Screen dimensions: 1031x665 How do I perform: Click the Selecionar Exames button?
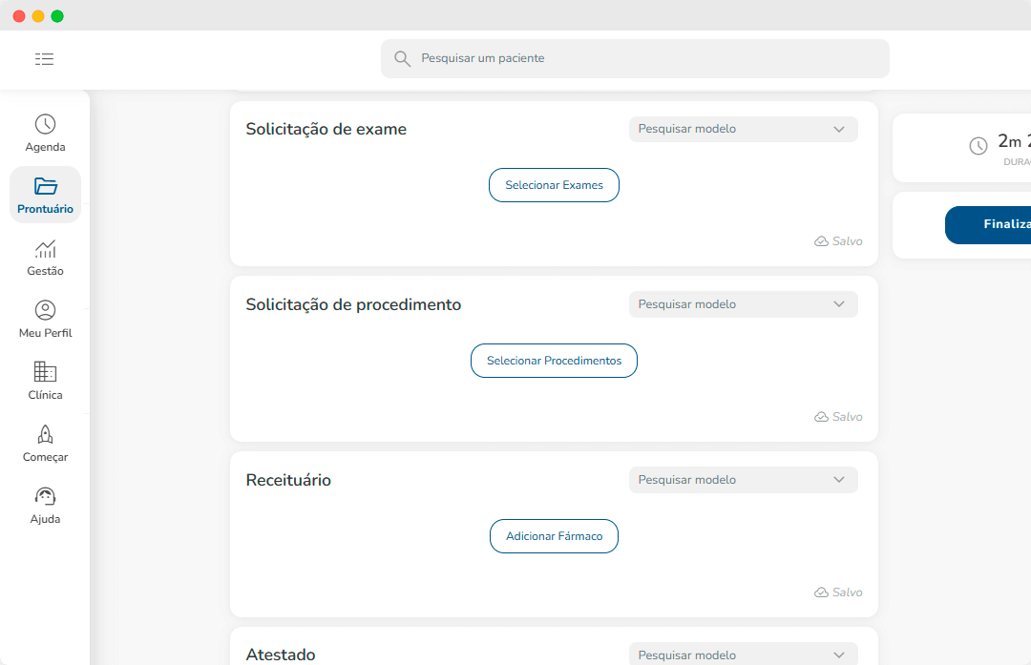[554, 185]
